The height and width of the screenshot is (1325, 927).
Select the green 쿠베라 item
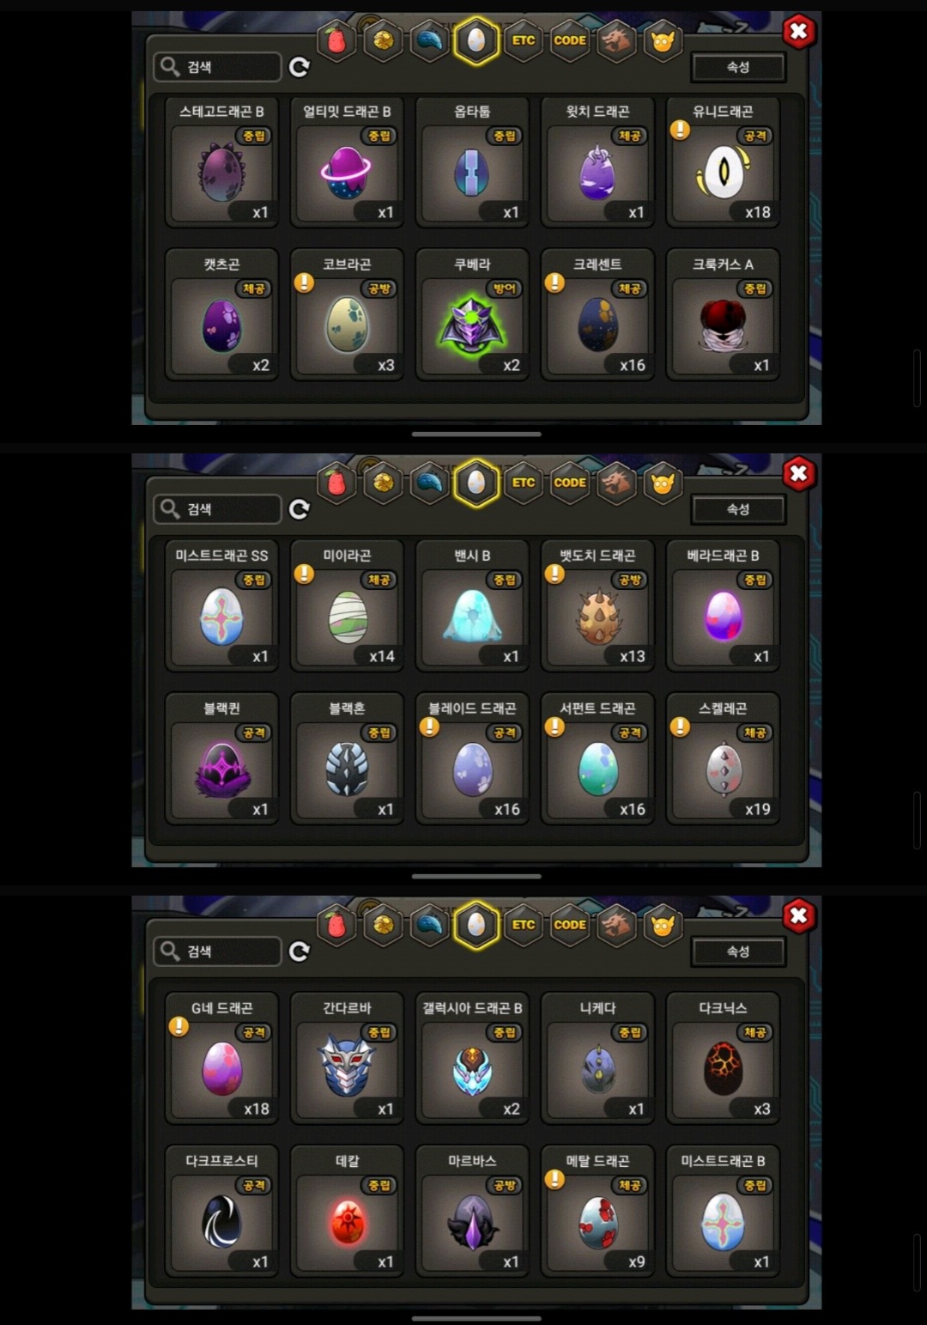pyautogui.click(x=472, y=315)
